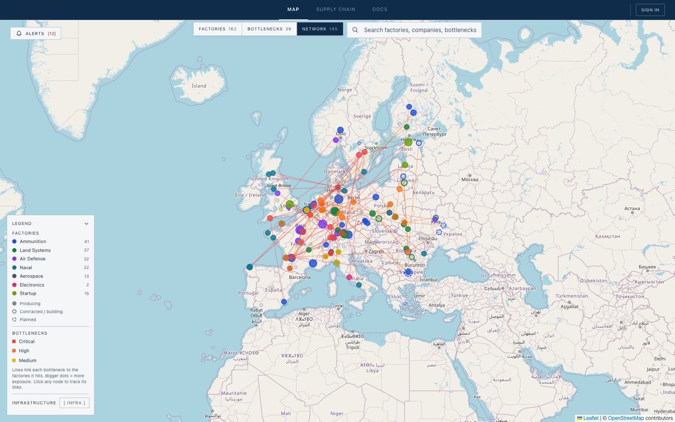Image resolution: width=675 pixels, height=422 pixels.
Task: Select the green startup node at Helsinki
Action: [408, 142]
